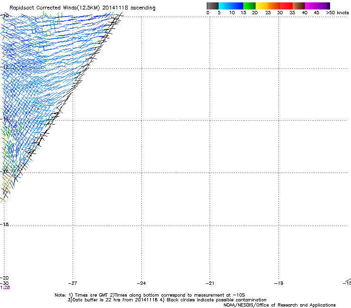Click the '10' legend scale label
This screenshot has width=351, height=308.
coord(232,13)
